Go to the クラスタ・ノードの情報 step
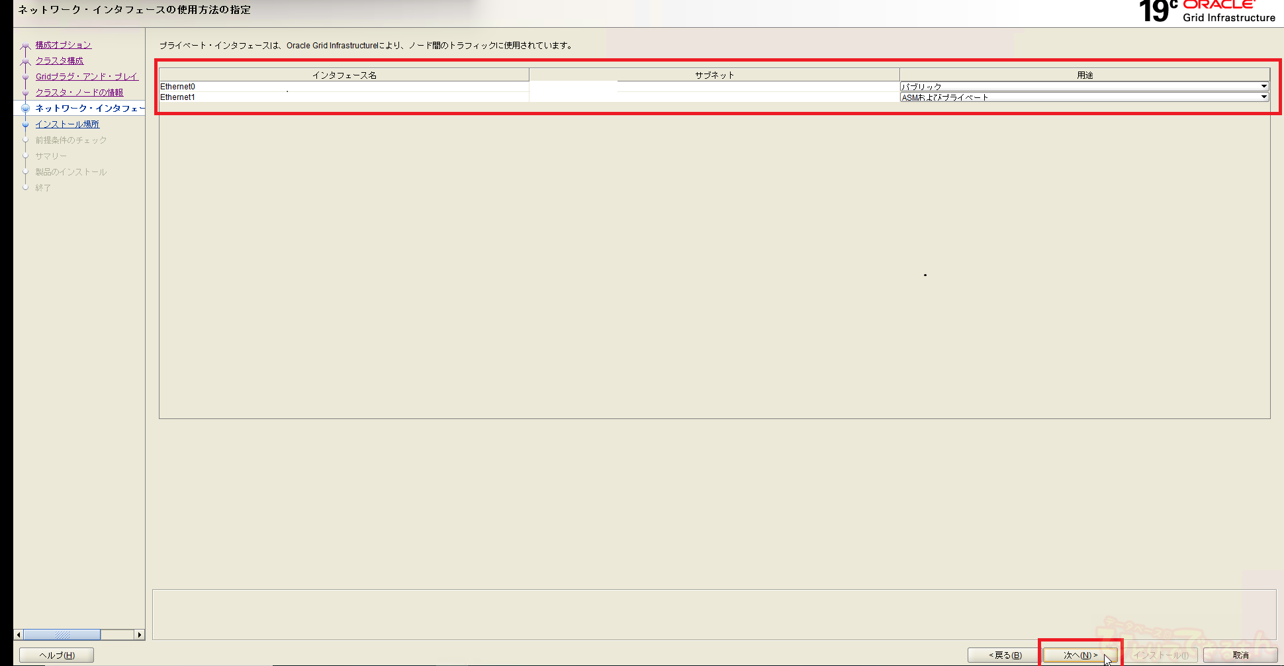Viewport: 1284px width, 666px height. pyautogui.click(x=79, y=93)
